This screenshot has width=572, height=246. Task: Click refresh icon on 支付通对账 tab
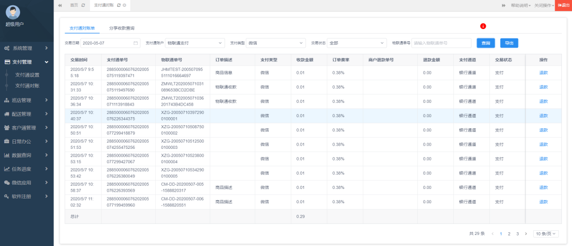click(118, 5)
